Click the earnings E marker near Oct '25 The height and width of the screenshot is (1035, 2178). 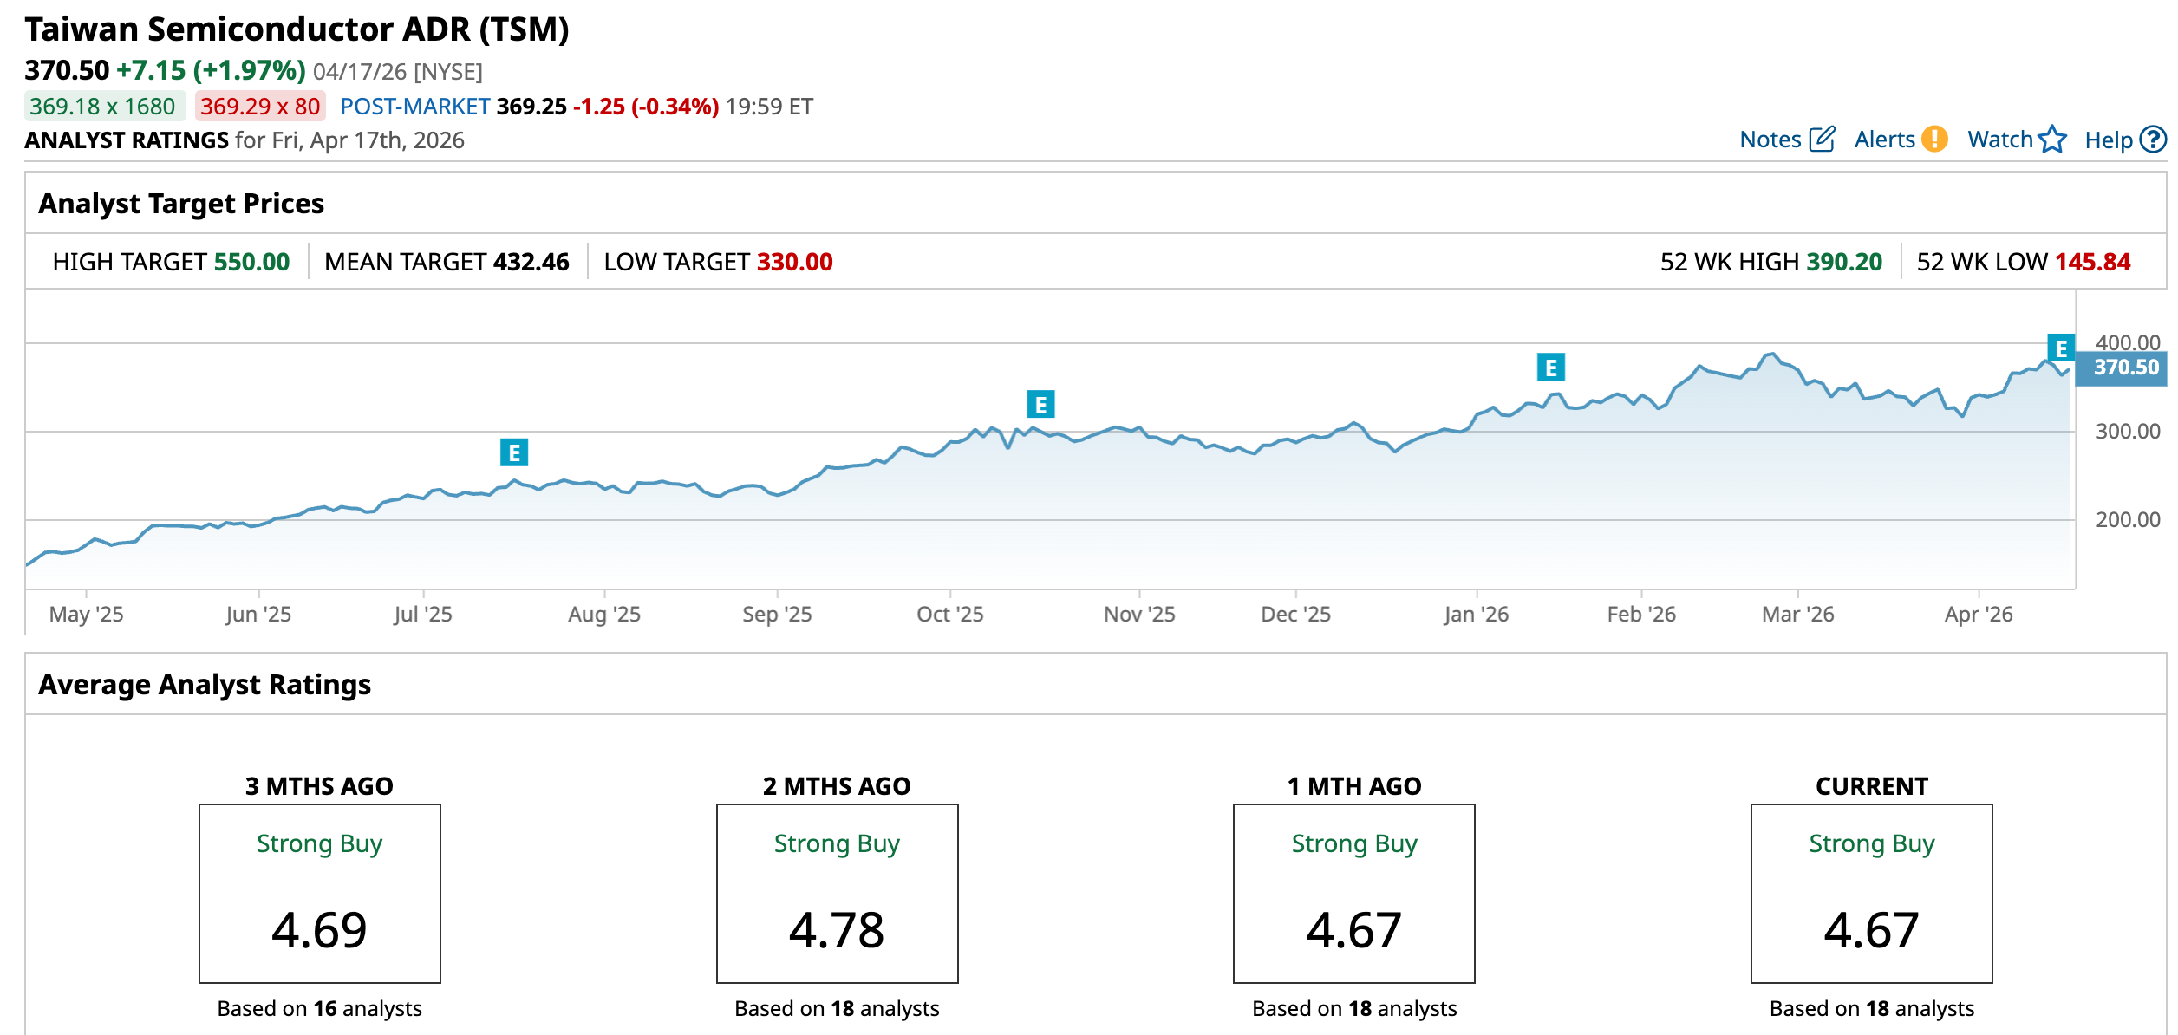(1040, 404)
